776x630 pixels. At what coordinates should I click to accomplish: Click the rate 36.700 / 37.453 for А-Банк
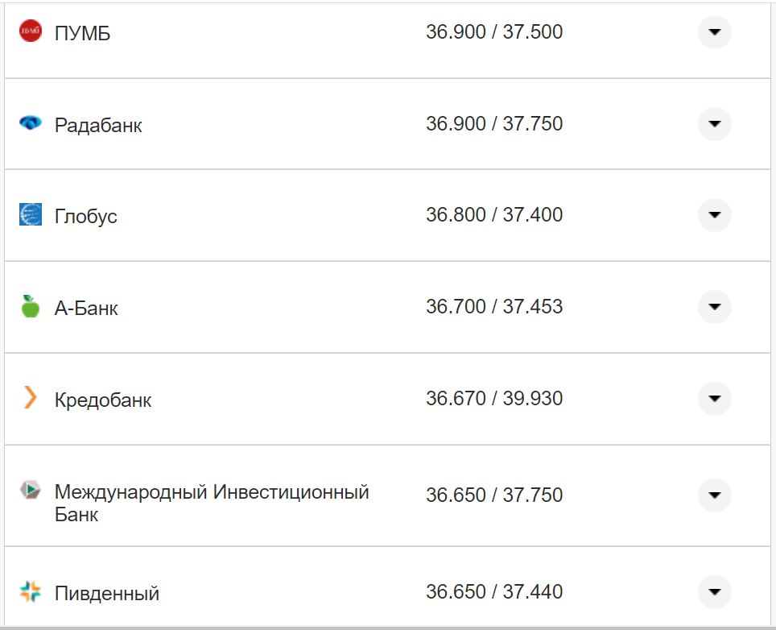(x=495, y=306)
